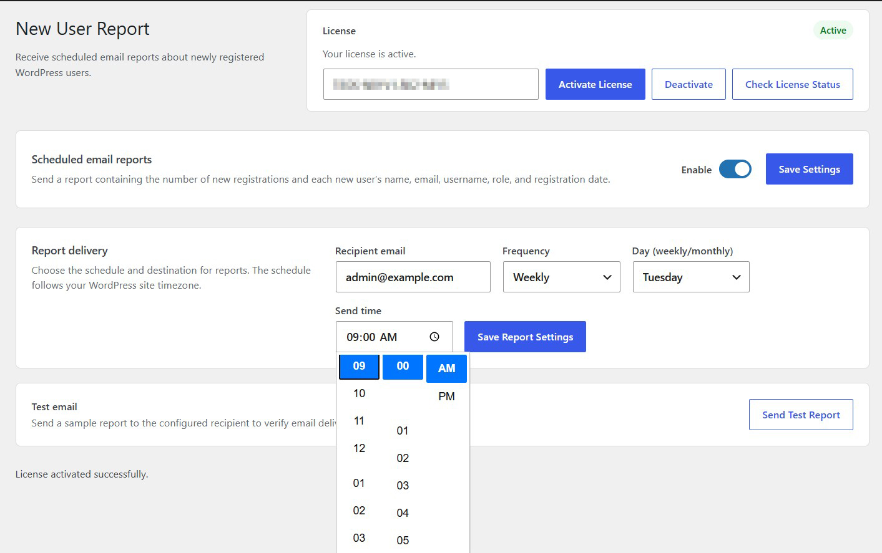Select minute 04 in minutes column
Screen dimensions: 882x553
coord(403,513)
